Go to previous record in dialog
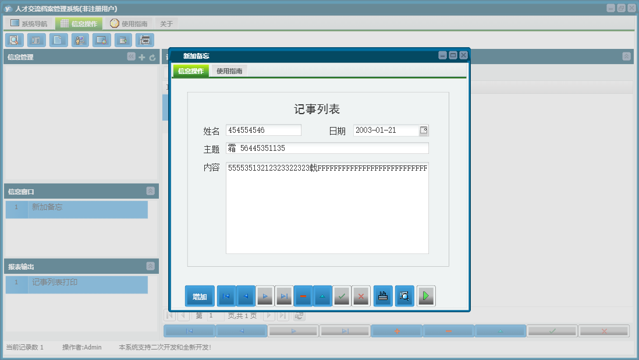Screen dimensions: 639x360 (246, 297)
